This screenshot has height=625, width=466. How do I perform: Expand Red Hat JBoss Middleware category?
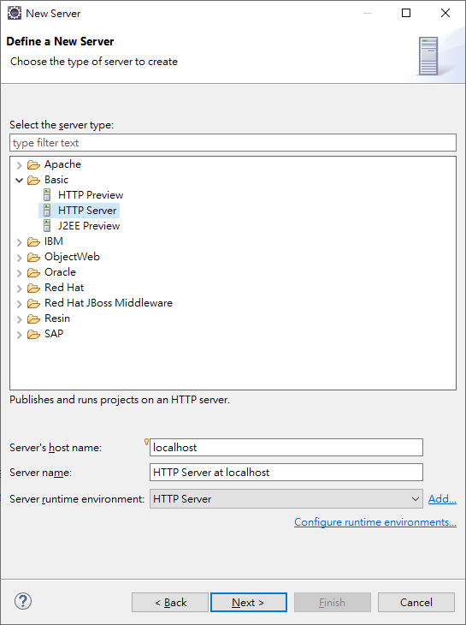tap(19, 304)
